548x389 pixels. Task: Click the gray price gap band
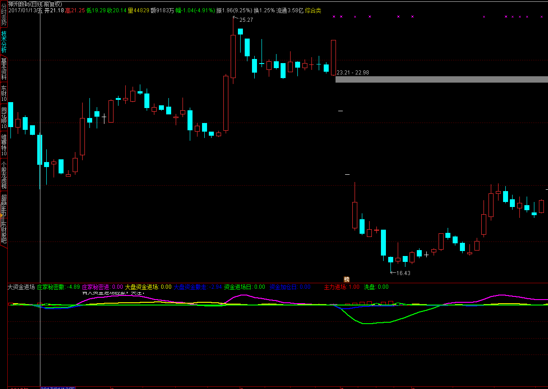click(x=442, y=79)
